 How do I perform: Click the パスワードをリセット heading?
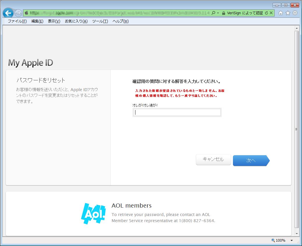point(41,80)
